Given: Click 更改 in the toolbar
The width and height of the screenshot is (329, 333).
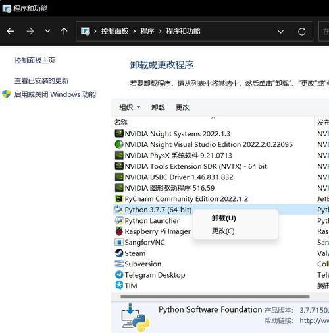Looking at the screenshot, I should (x=182, y=107).
